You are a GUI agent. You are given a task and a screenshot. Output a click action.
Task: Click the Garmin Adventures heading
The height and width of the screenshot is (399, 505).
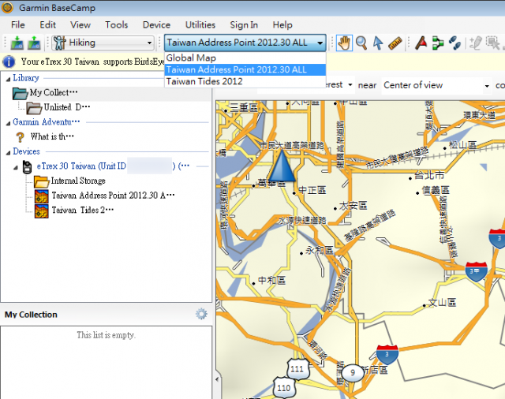point(46,122)
